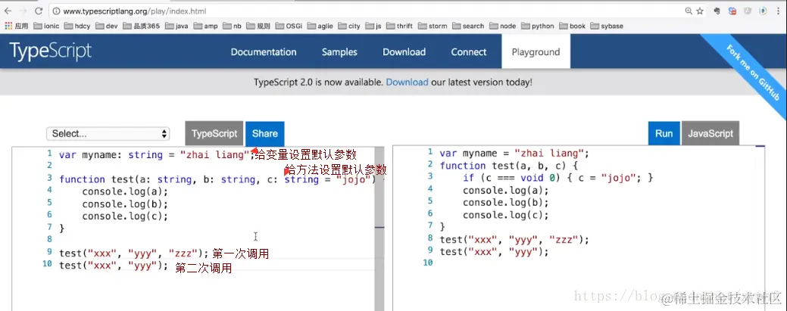Open the 规则 bookmark folder
Image resolution: width=787 pixels, height=311 pixels.
[258, 26]
